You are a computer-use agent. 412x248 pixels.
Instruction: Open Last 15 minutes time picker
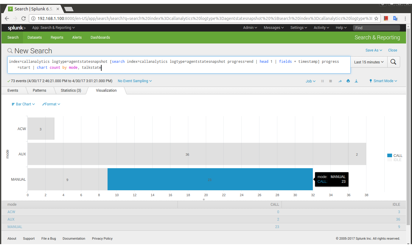point(369,62)
